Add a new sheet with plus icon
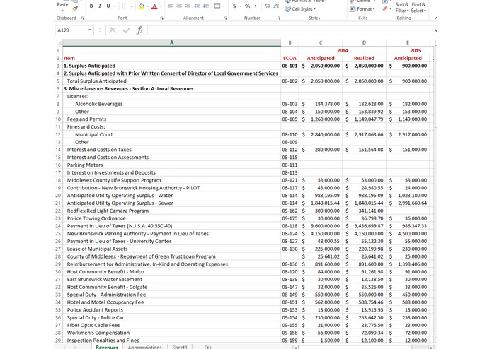The width and height of the screenshot is (492, 349). [207, 347]
